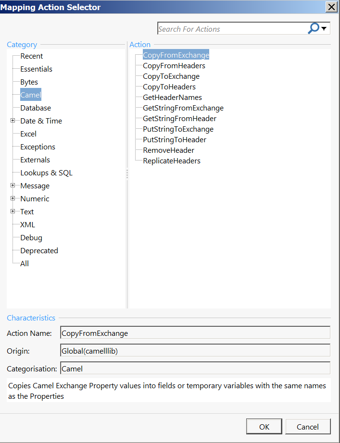The image size is (340, 443).
Task: Expand the Numeric category node
Action: tap(13, 198)
